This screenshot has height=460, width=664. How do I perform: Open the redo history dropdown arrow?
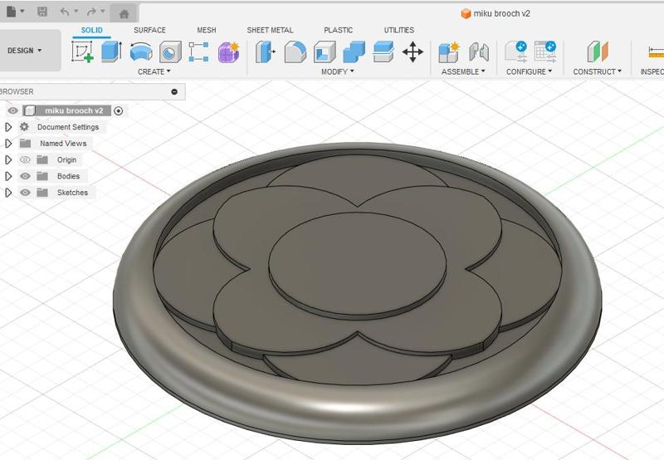pos(103,11)
